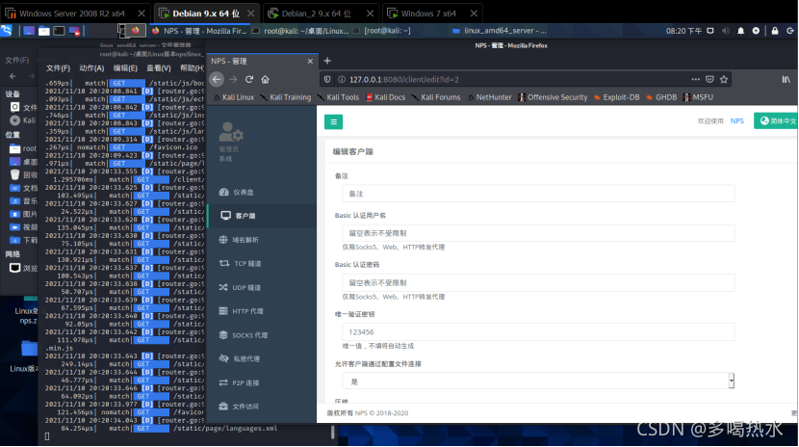Select 回收 trash in file manager sidebar

pyautogui.click(x=23, y=174)
